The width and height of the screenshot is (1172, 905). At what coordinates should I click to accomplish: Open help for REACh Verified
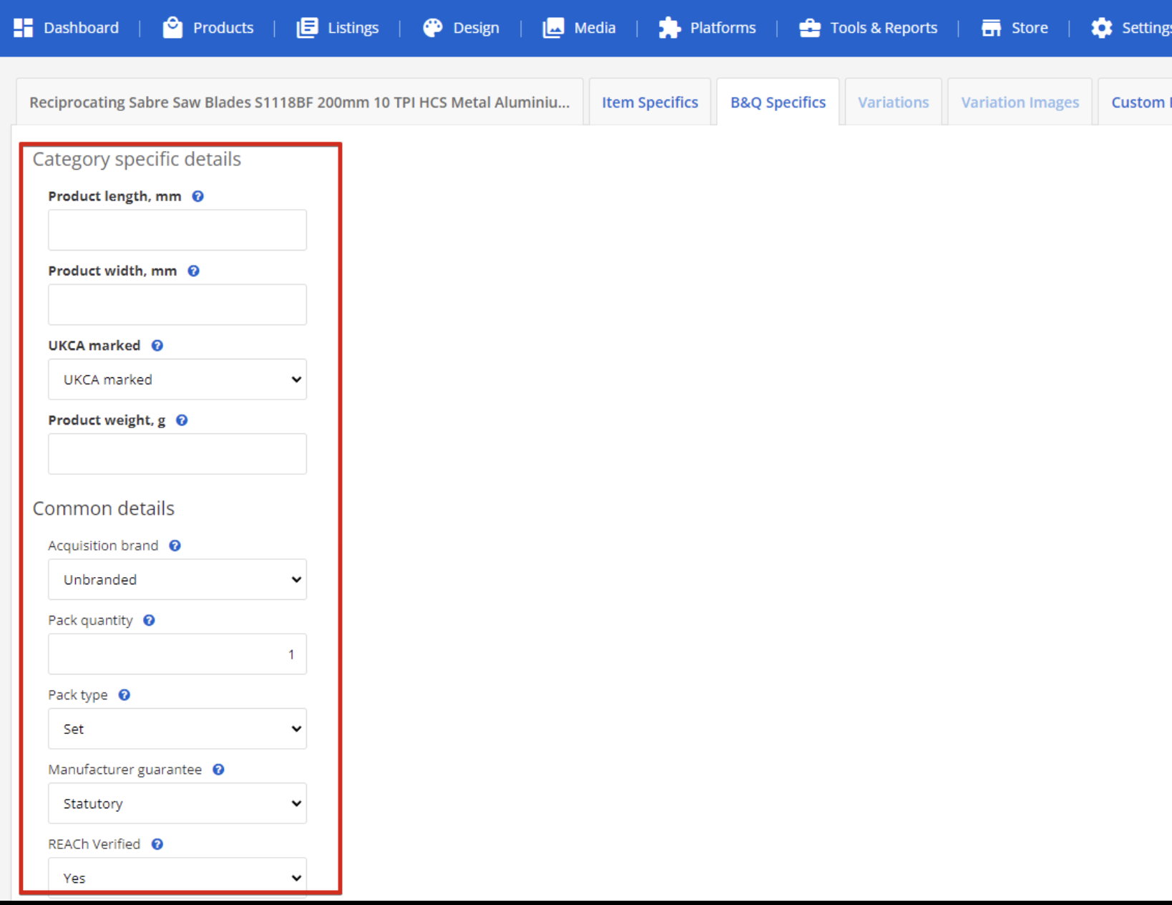157,844
